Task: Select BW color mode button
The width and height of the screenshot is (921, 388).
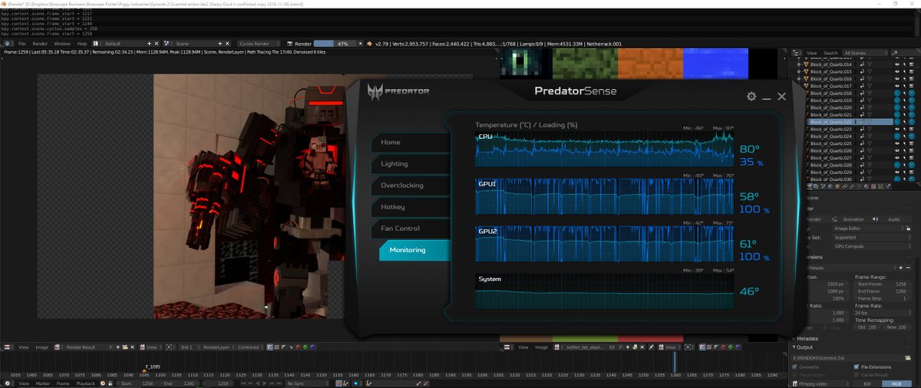Action: click(x=867, y=383)
